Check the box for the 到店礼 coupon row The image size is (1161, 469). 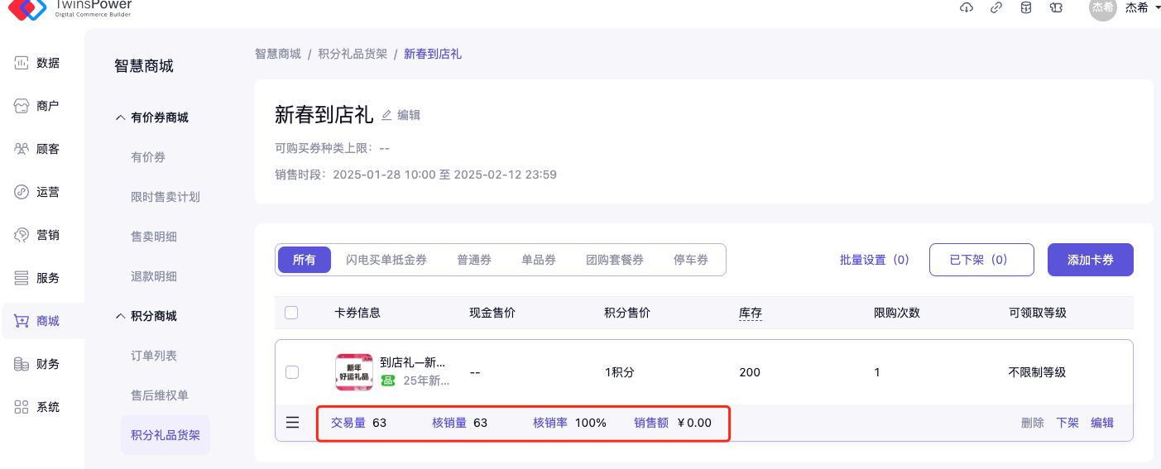coord(291,372)
